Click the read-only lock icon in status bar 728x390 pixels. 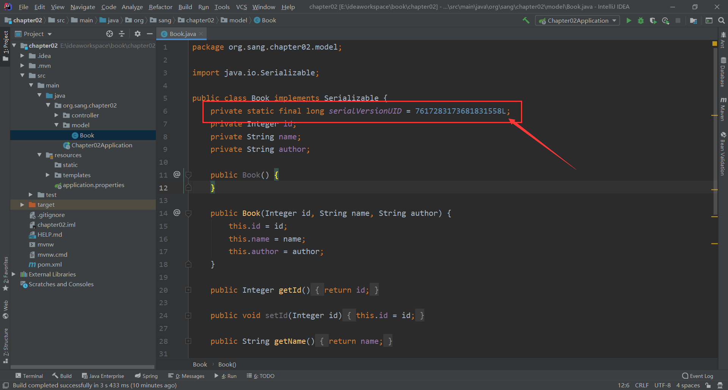click(708, 385)
